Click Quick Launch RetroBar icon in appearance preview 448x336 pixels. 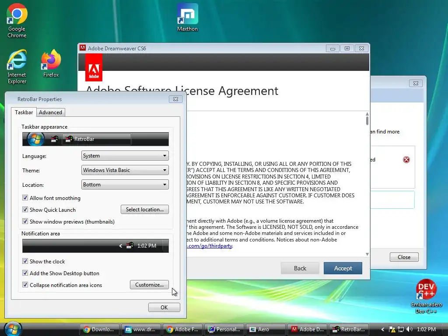coord(54,139)
